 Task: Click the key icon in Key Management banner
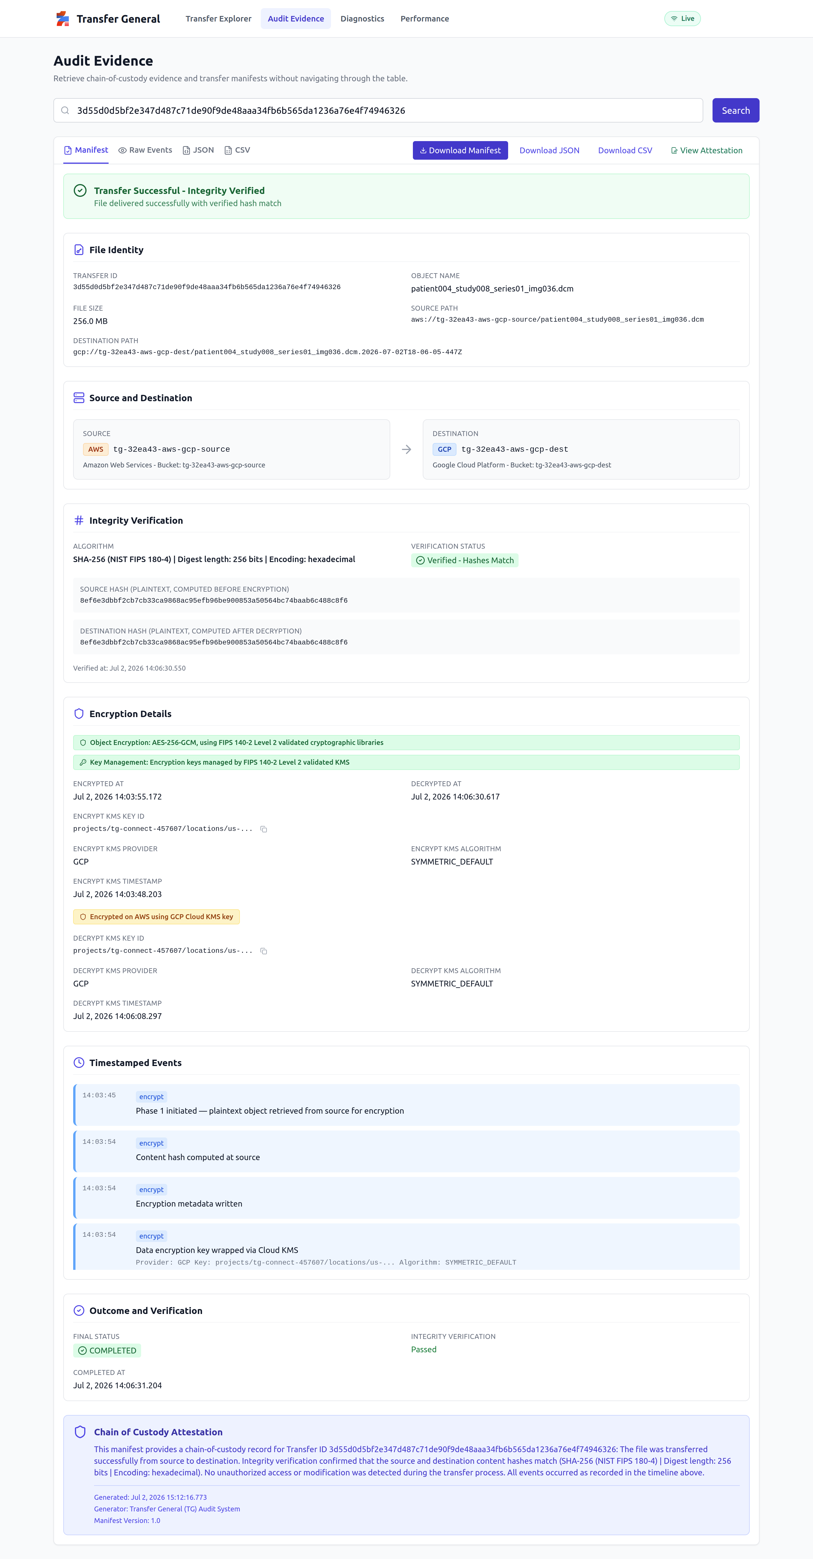[83, 763]
